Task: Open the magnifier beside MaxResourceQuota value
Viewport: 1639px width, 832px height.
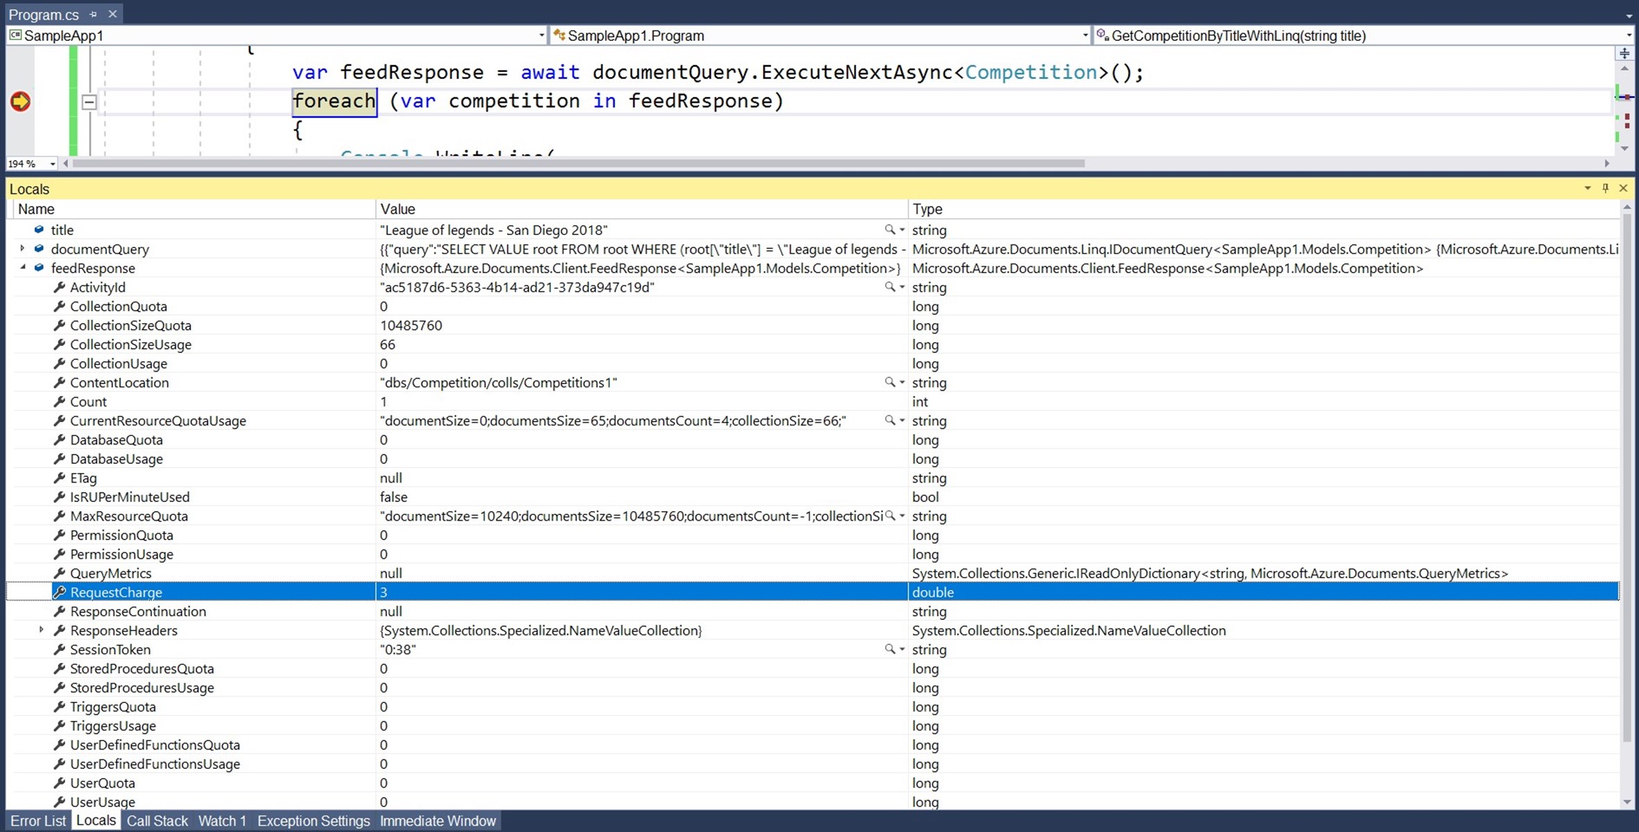Action: coord(890,516)
